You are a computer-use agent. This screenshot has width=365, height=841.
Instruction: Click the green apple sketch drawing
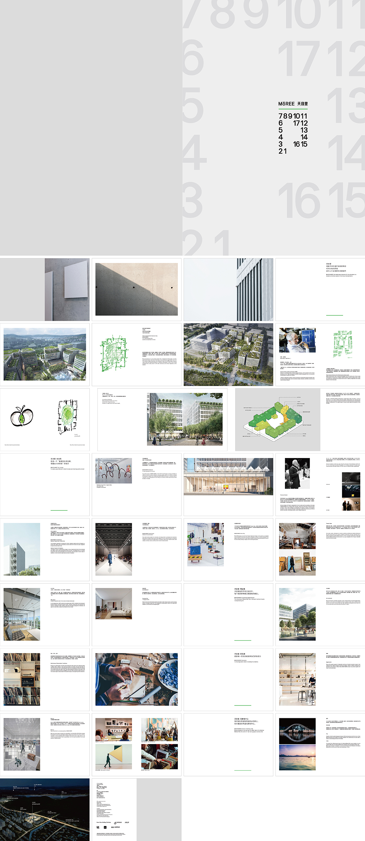click(22, 416)
